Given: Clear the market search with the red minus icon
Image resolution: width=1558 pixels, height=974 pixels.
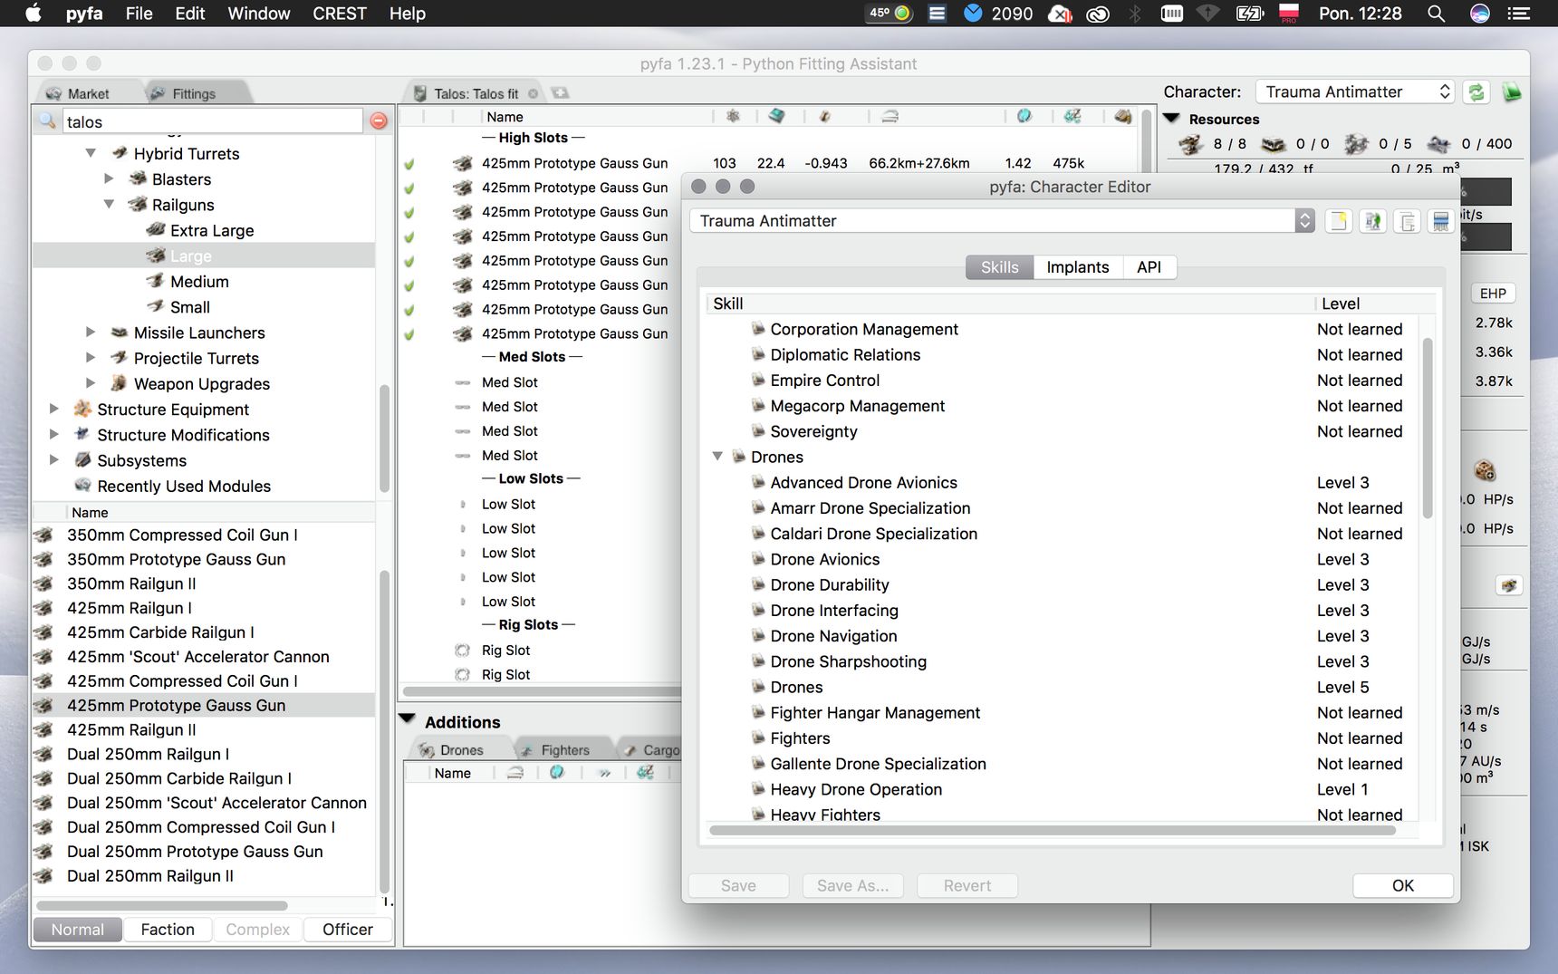Looking at the screenshot, I should (379, 121).
